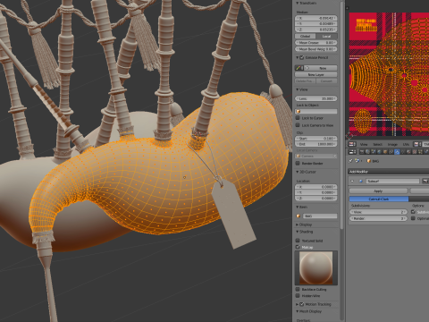Collapse the Mesh Display panel
The image size is (429, 322).
pos(297,311)
